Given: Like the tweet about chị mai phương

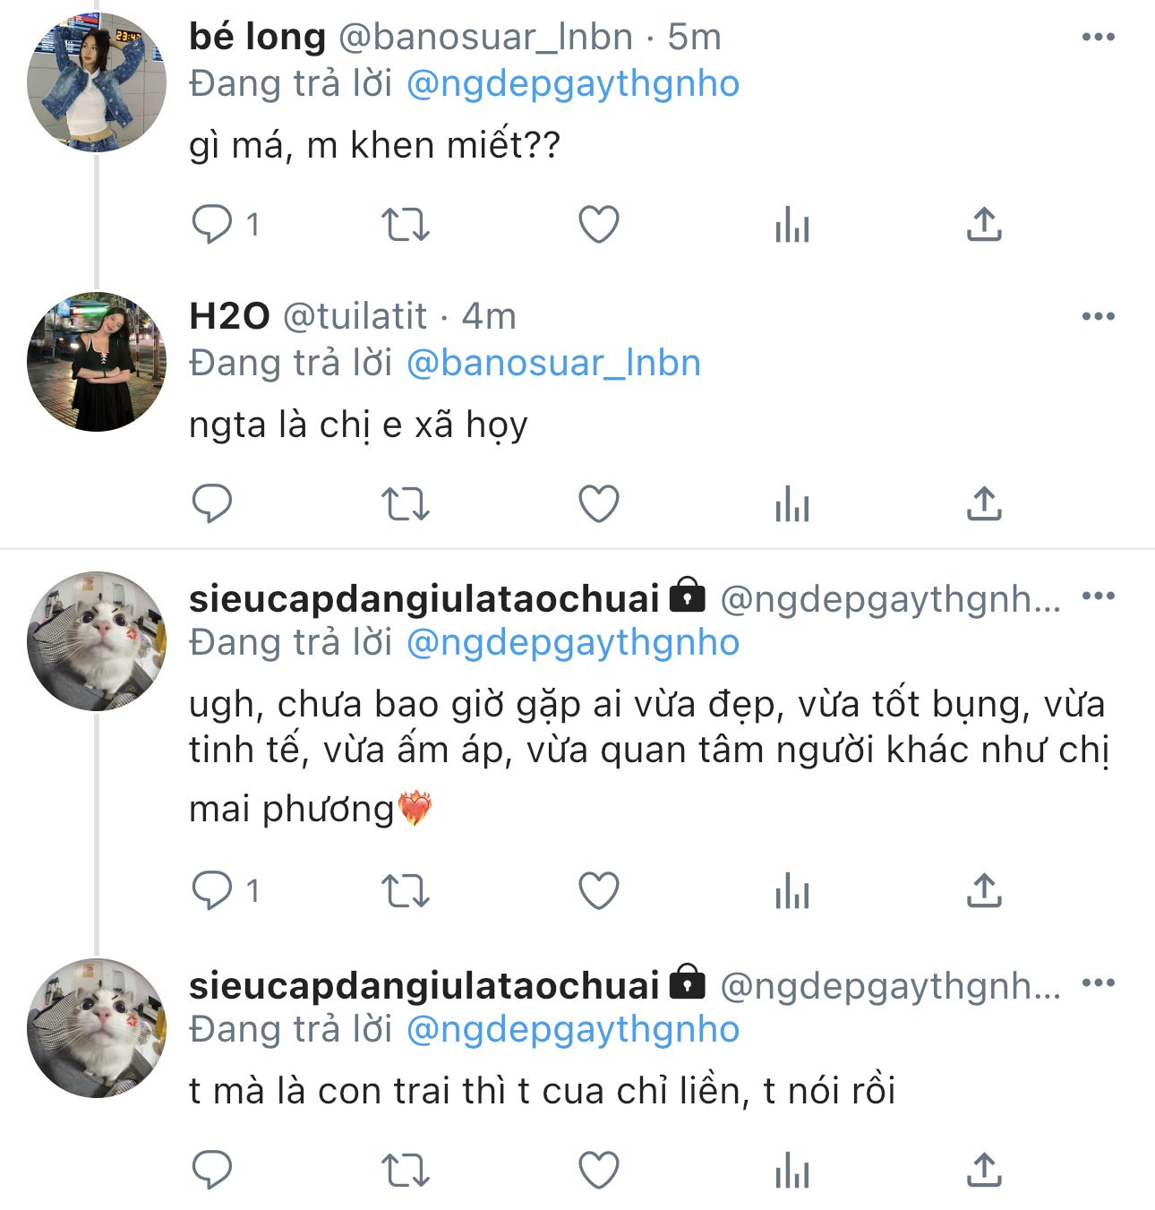Looking at the screenshot, I should pos(599,890).
